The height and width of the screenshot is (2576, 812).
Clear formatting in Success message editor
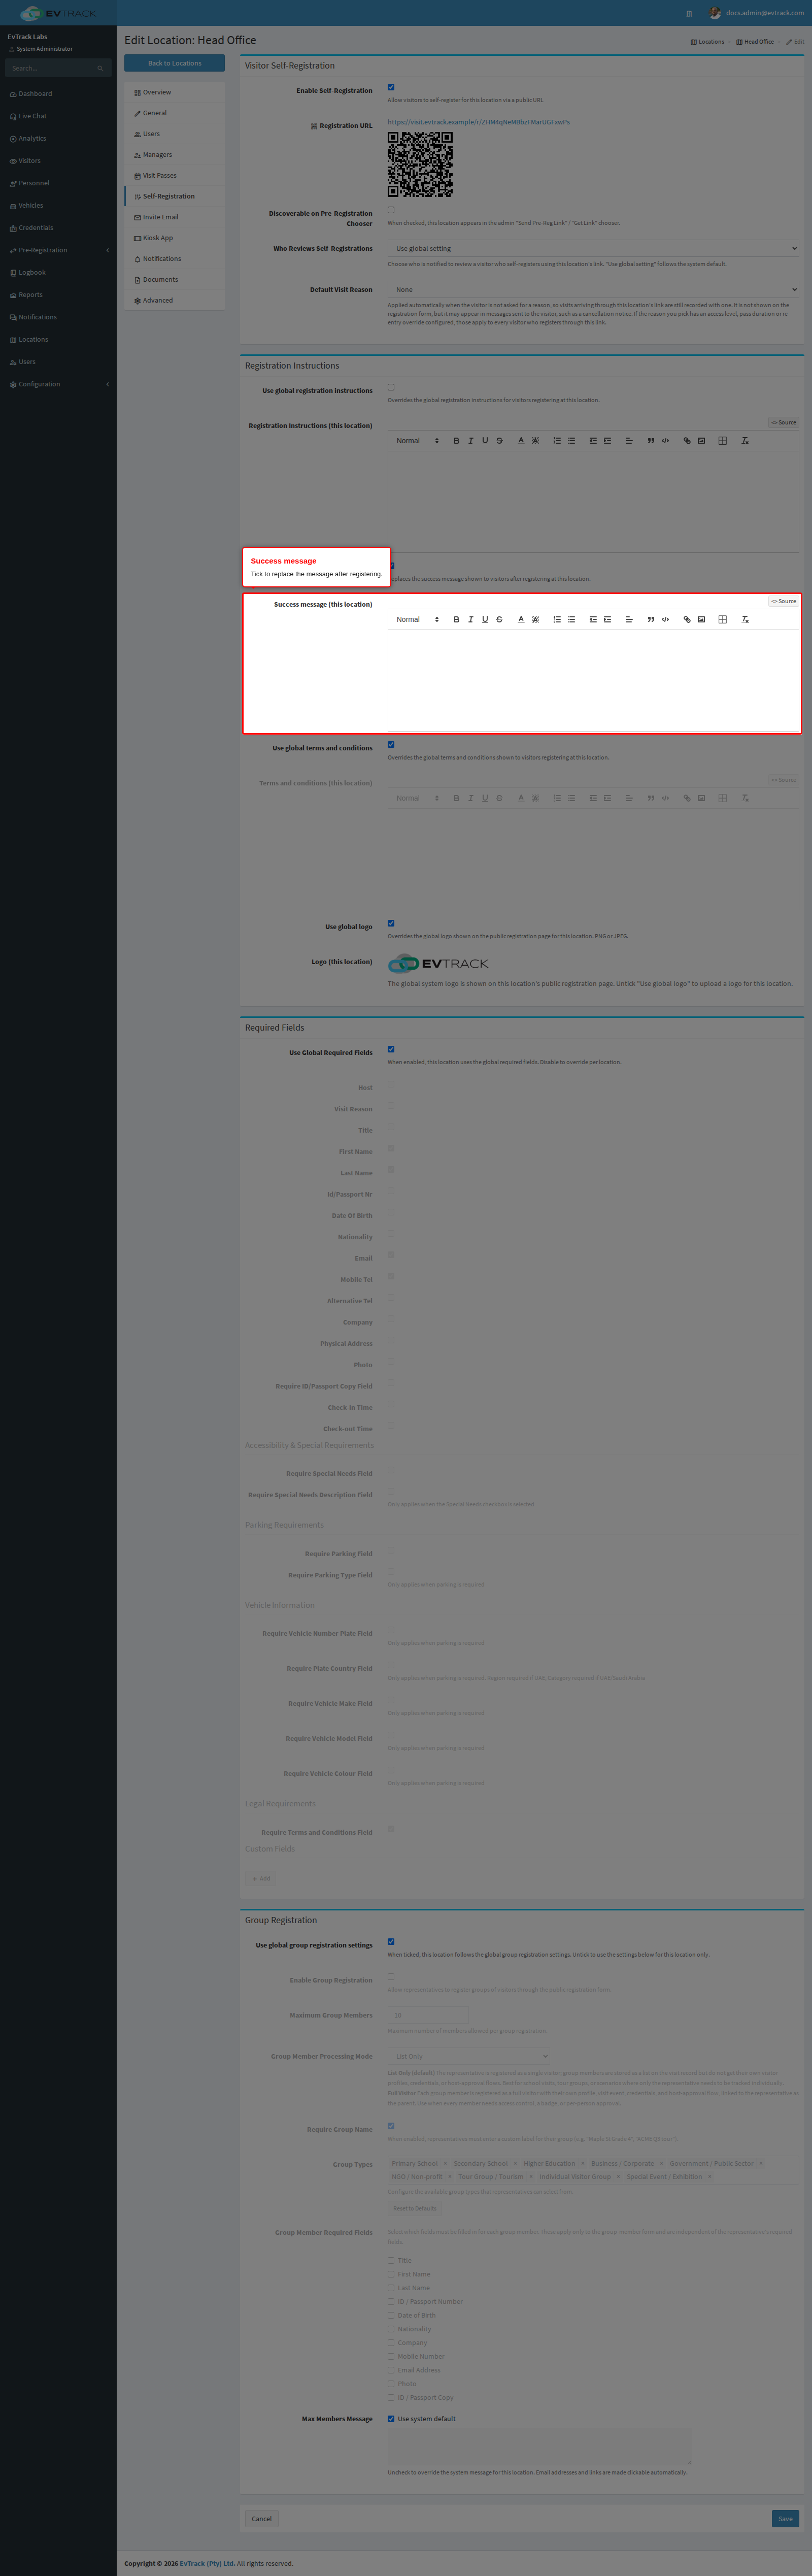[745, 619]
